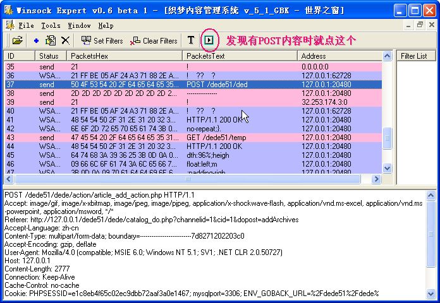Click Clear Filters
Screen dimensions: 440x303
[x=154, y=40]
